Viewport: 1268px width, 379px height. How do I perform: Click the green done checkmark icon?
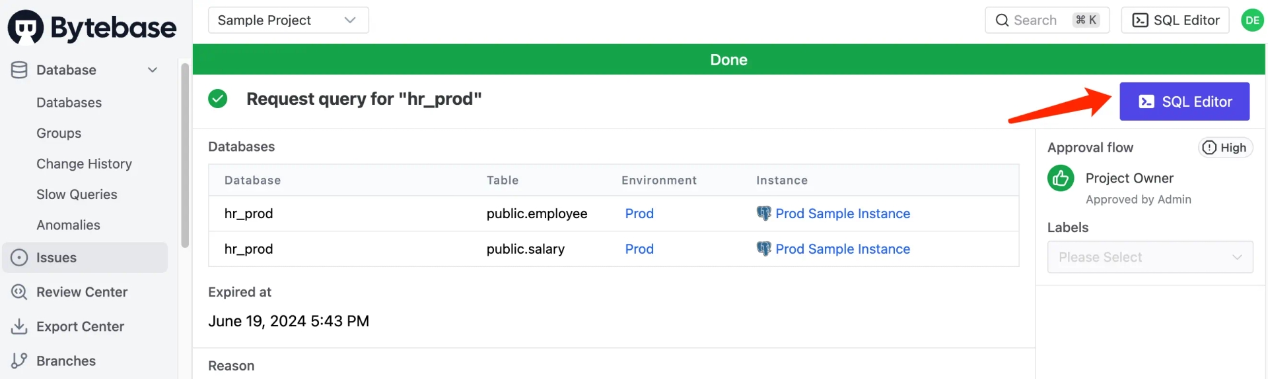pyautogui.click(x=217, y=99)
